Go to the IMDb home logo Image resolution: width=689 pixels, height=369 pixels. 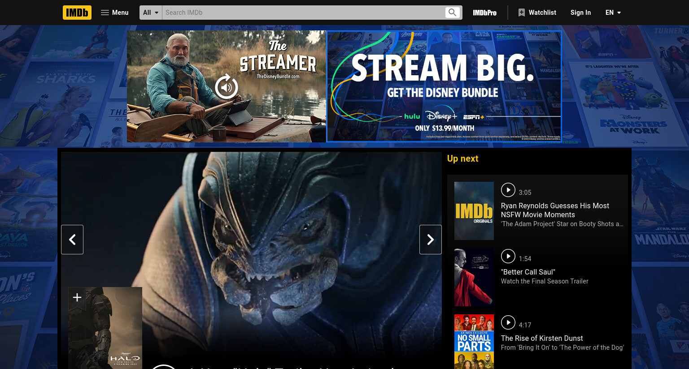click(x=77, y=13)
